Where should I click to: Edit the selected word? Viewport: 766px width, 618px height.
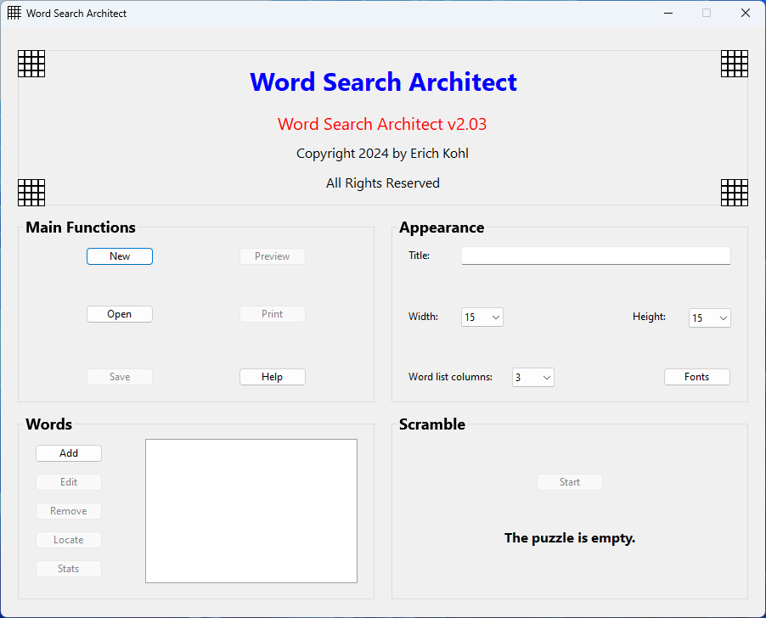point(68,481)
